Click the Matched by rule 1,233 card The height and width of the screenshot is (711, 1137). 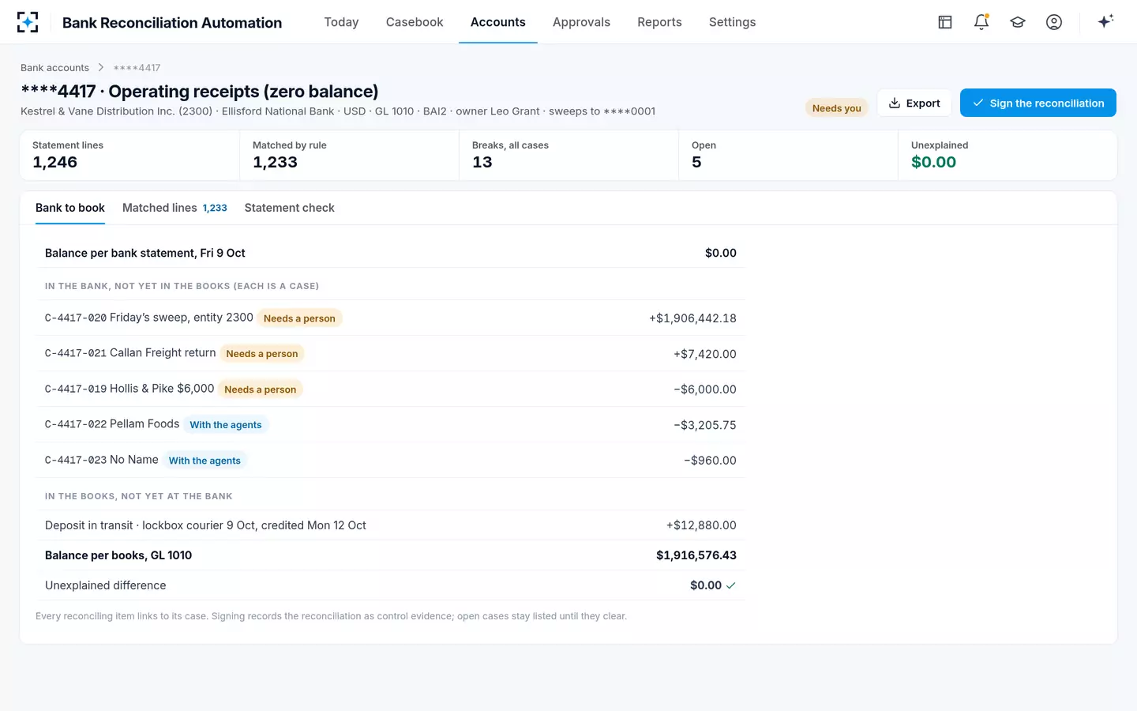click(x=349, y=156)
